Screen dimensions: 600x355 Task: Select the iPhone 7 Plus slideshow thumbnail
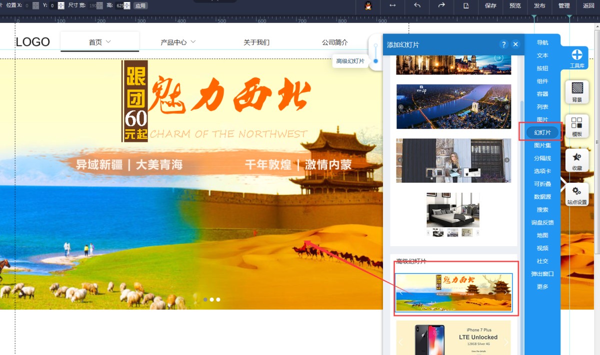tap(453, 338)
